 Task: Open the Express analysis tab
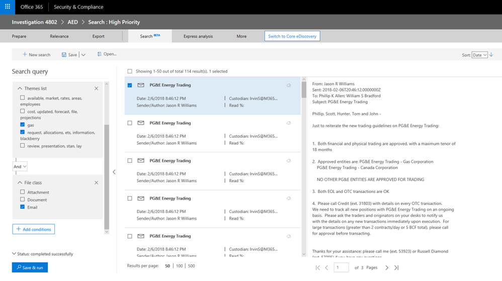click(198, 36)
